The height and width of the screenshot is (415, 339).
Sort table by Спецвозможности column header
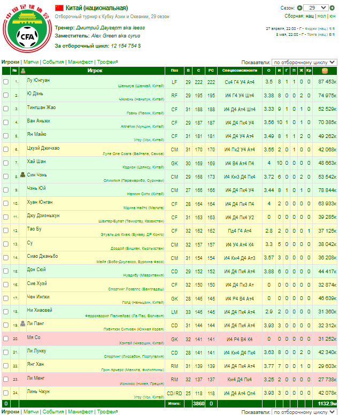[240, 71]
